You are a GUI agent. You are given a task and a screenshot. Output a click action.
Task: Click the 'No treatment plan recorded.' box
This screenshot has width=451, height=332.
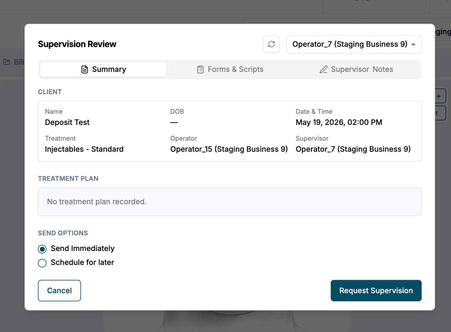[x=230, y=202]
